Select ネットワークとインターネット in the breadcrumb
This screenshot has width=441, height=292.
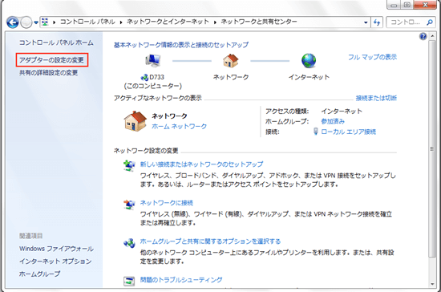click(168, 22)
